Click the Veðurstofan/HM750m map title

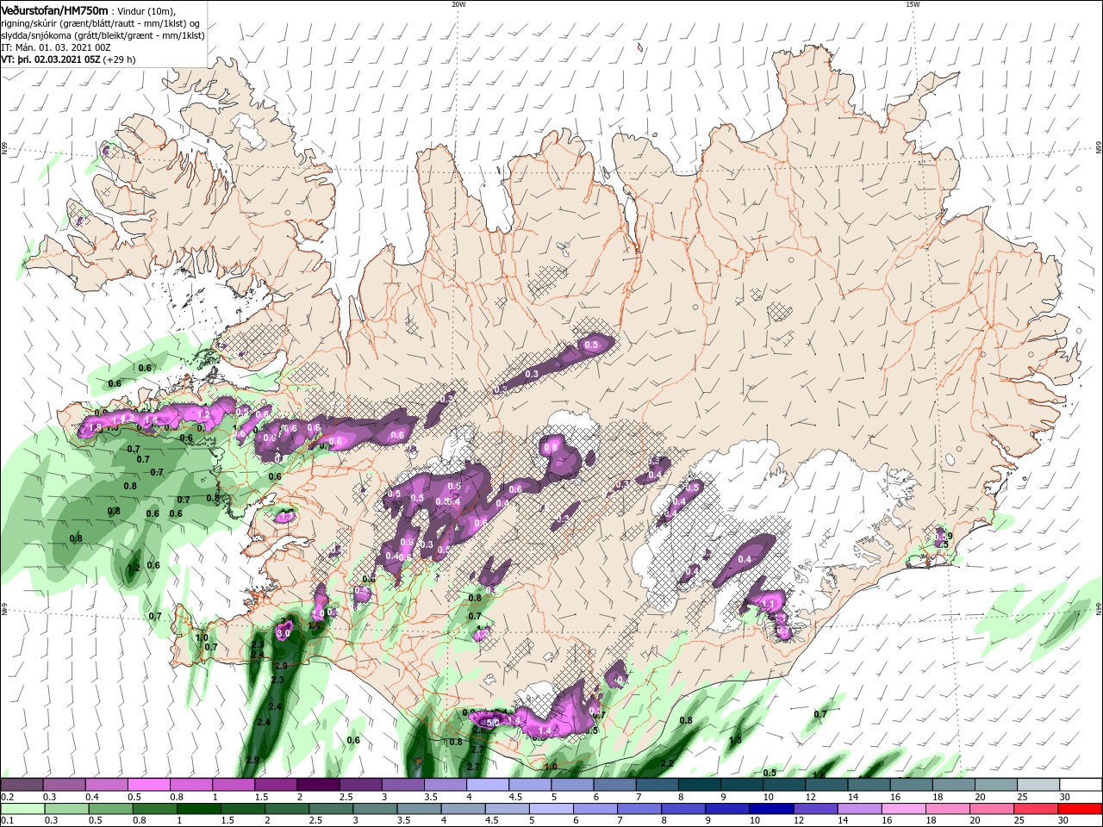click(x=54, y=9)
